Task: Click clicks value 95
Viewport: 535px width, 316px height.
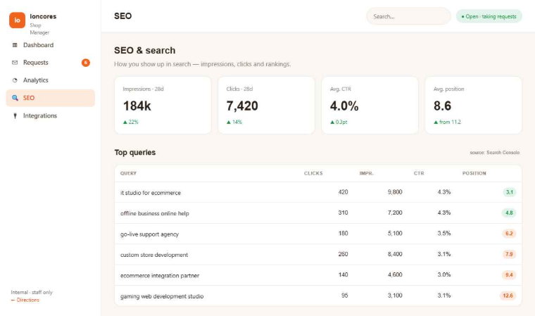Action: pyautogui.click(x=345, y=296)
